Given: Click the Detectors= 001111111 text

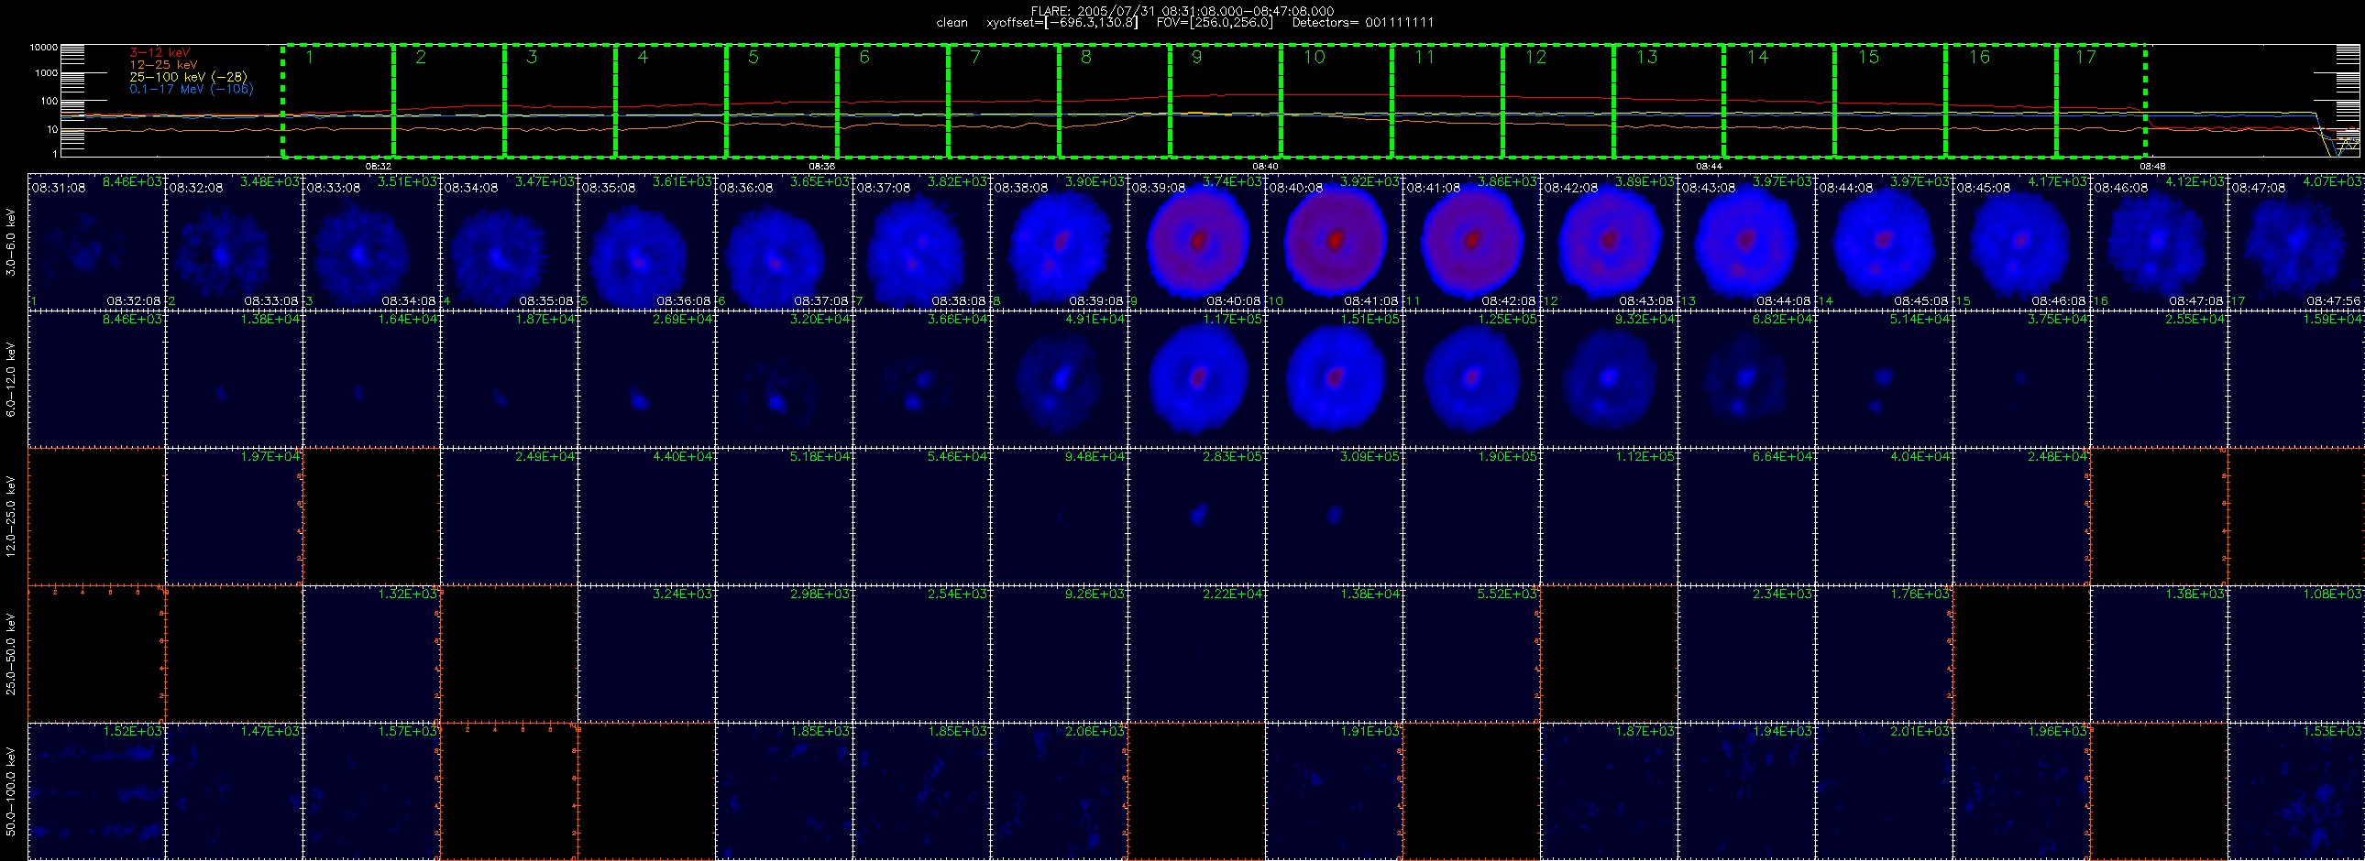Looking at the screenshot, I should (x=1362, y=23).
